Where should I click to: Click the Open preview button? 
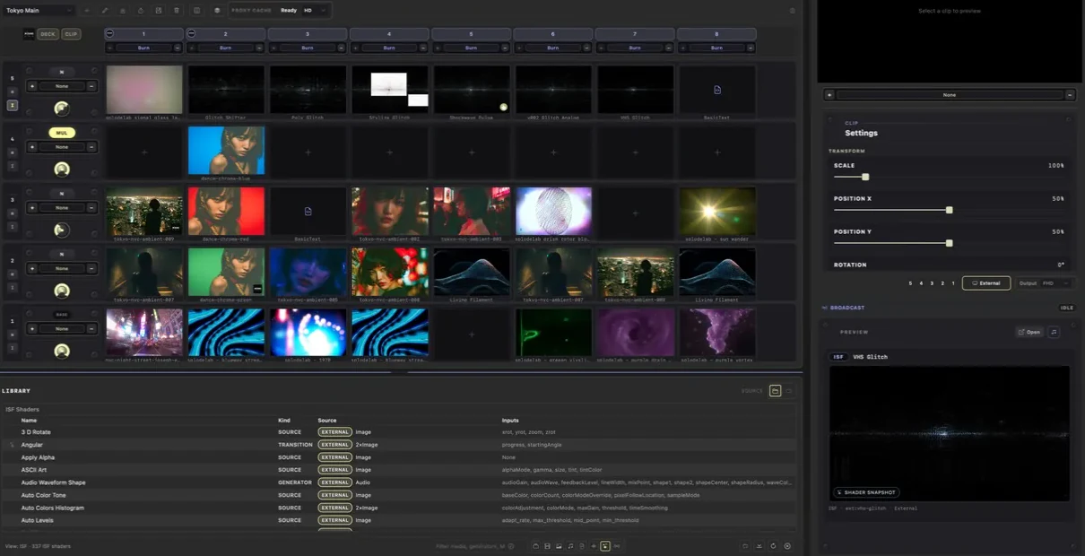[x=1029, y=332]
